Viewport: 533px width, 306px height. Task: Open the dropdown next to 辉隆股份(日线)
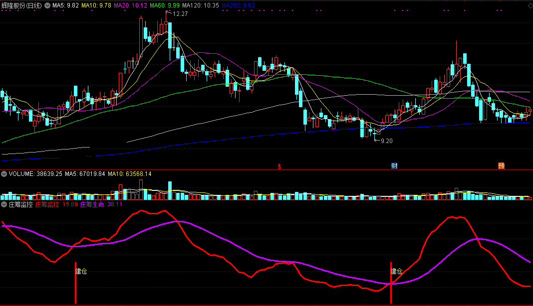pos(47,5)
